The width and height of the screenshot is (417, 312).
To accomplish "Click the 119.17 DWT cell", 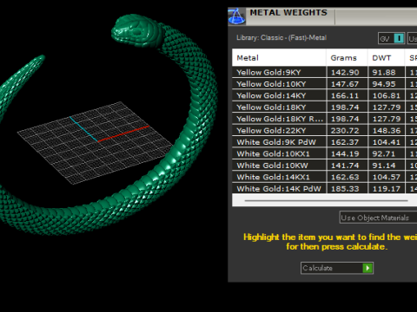I will pos(387,188).
